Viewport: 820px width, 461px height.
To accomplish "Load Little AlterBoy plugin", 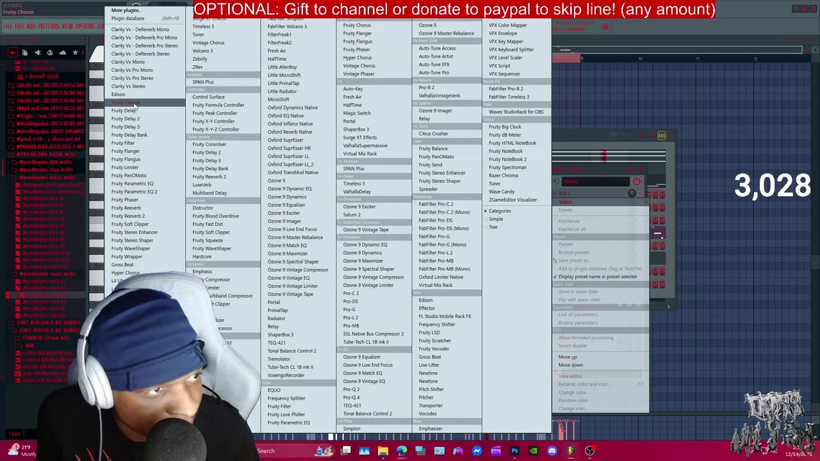I will click(x=282, y=67).
